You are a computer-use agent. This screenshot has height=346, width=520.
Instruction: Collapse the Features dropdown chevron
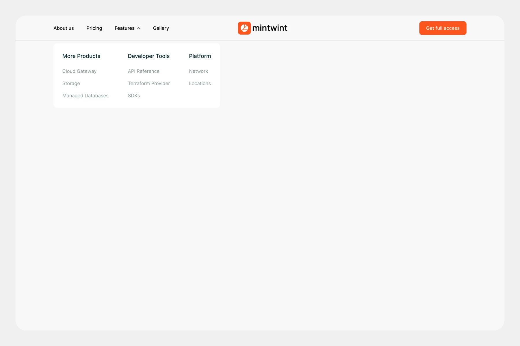pyautogui.click(x=139, y=28)
